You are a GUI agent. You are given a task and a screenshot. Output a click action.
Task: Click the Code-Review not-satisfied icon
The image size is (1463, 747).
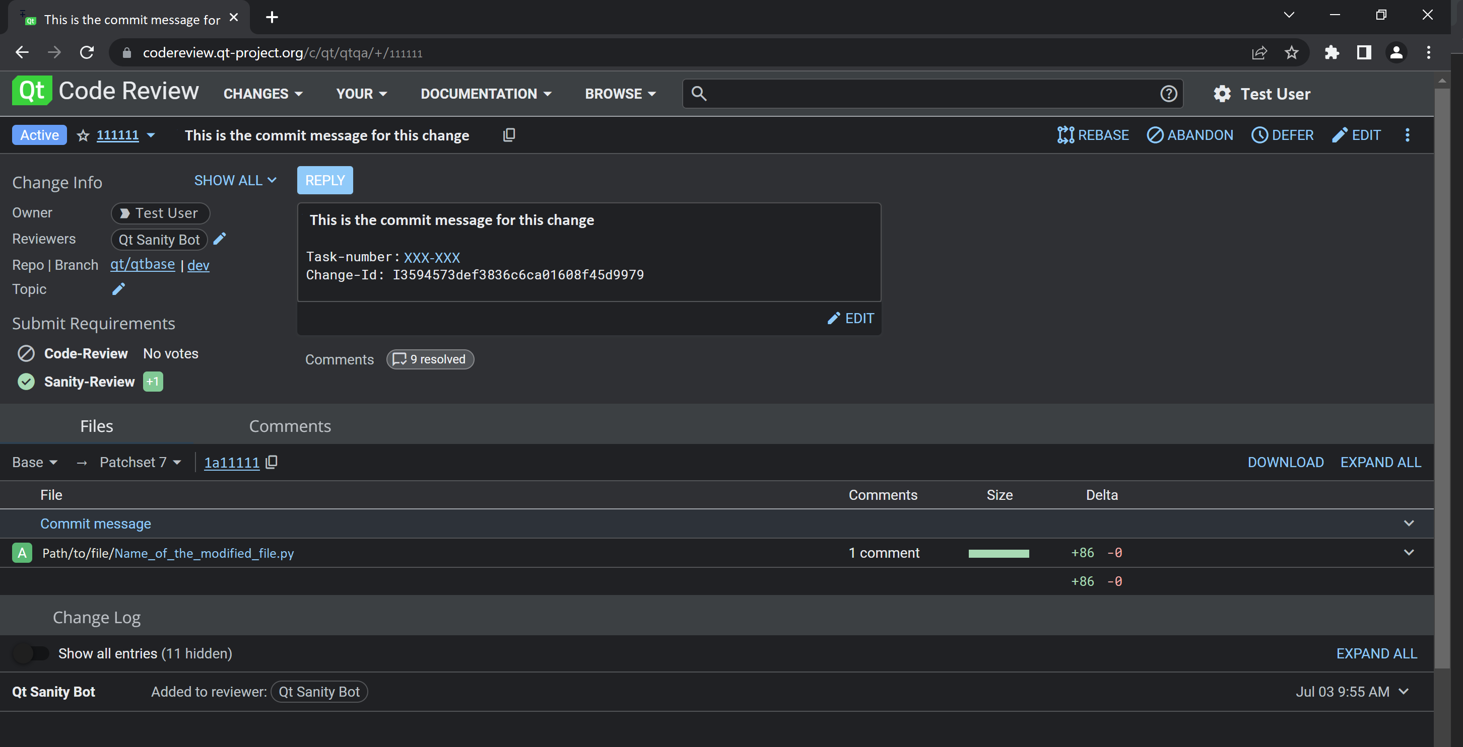click(x=26, y=353)
